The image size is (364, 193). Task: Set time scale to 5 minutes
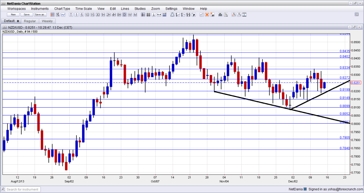coord(82,15)
